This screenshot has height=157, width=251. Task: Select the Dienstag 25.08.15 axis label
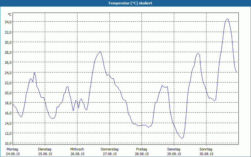tap(45, 152)
